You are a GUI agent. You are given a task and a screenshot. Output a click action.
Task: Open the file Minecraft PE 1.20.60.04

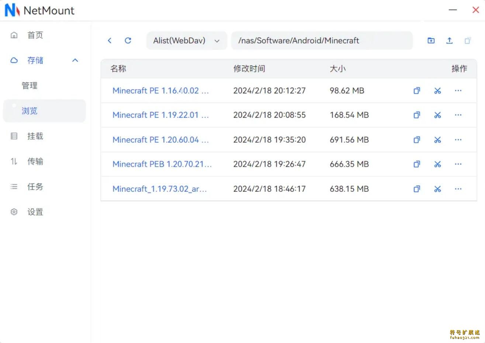(161, 140)
